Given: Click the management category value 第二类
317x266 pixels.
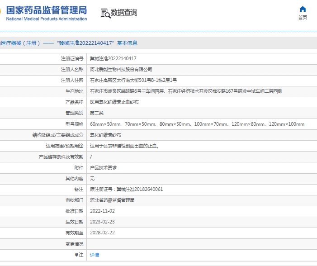Looking at the screenshot, I should [x=97, y=113].
